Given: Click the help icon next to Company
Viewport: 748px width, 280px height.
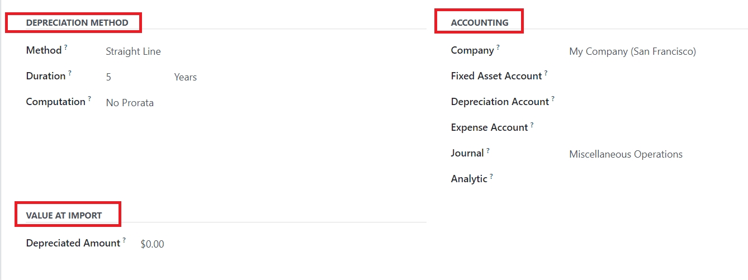Looking at the screenshot, I should coord(498,48).
